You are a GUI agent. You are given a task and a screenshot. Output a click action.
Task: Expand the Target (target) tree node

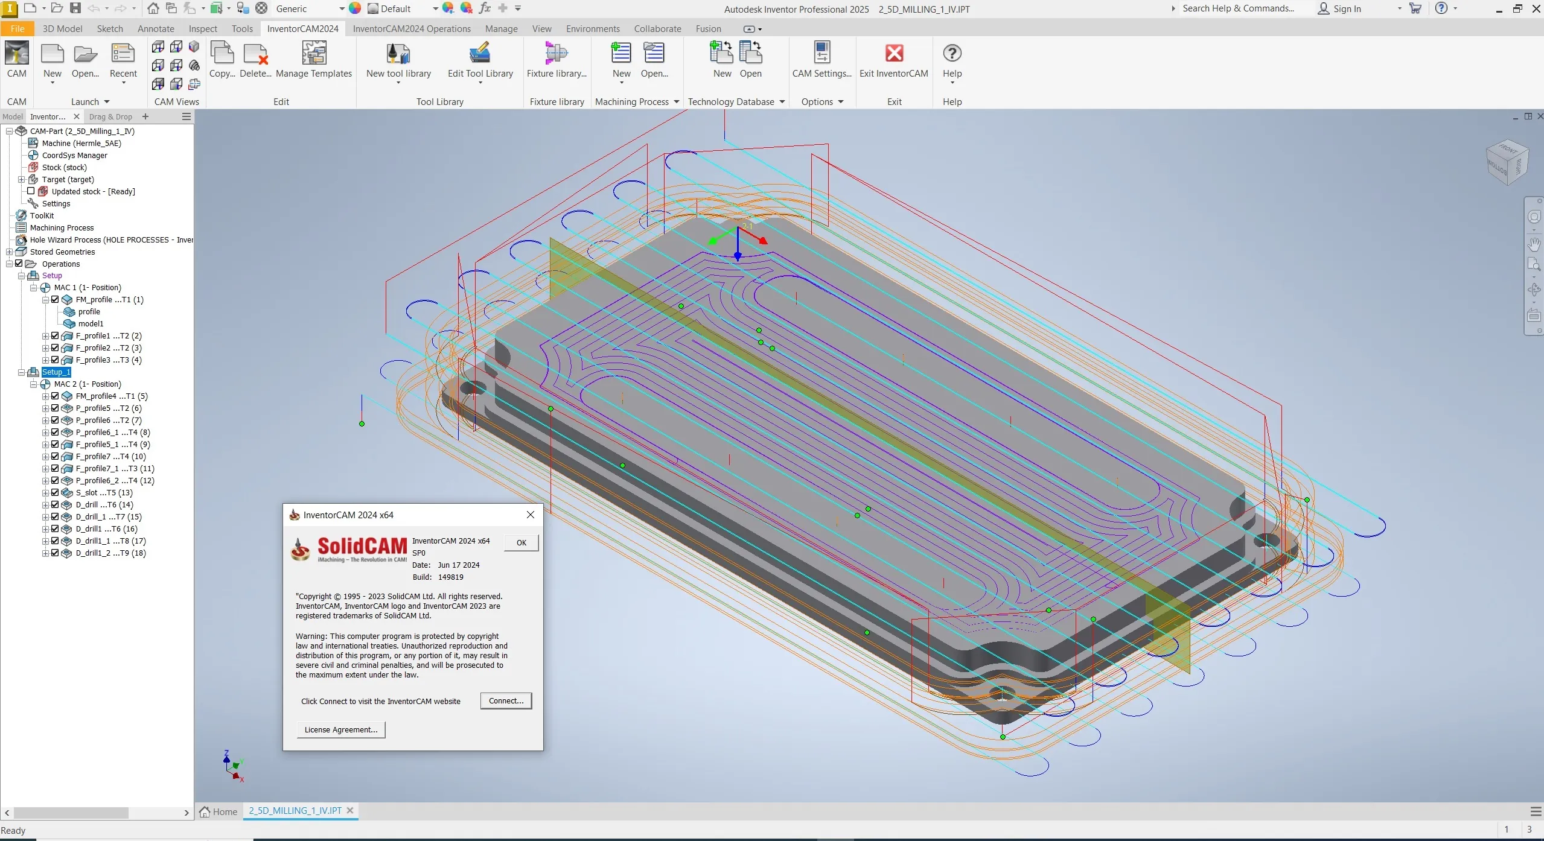point(21,179)
